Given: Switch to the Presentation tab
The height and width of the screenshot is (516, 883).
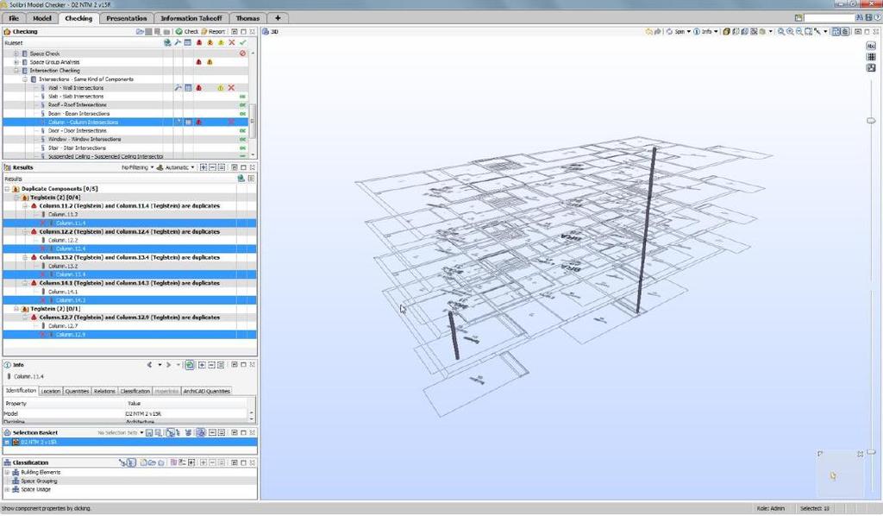Looking at the screenshot, I should click(126, 19).
